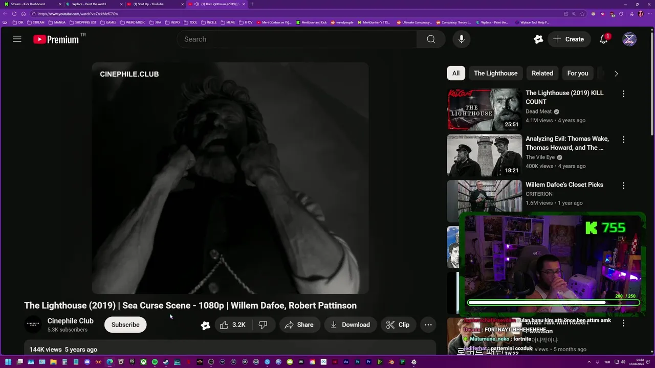Dislike the video with thumbs down
Screen dimensions: 655x368
[263, 325]
